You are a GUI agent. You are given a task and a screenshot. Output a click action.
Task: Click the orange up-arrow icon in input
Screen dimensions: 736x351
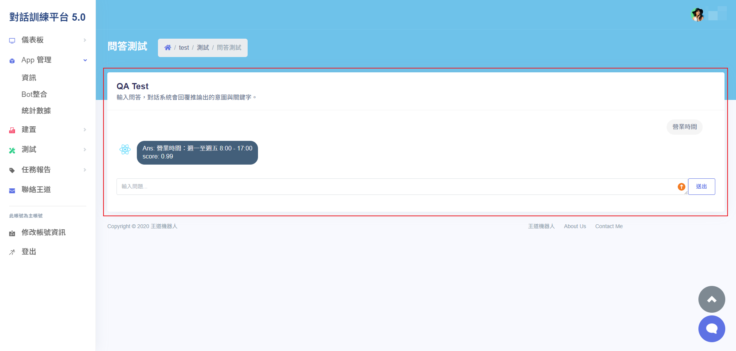tap(681, 186)
